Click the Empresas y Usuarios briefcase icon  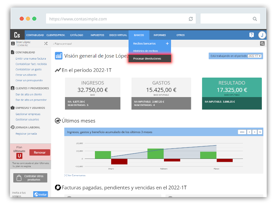tap(13, 108)
